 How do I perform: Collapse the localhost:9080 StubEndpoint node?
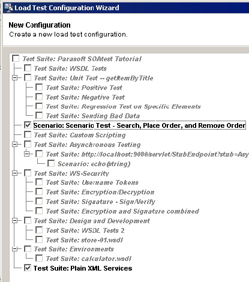(x=26, y=154)
